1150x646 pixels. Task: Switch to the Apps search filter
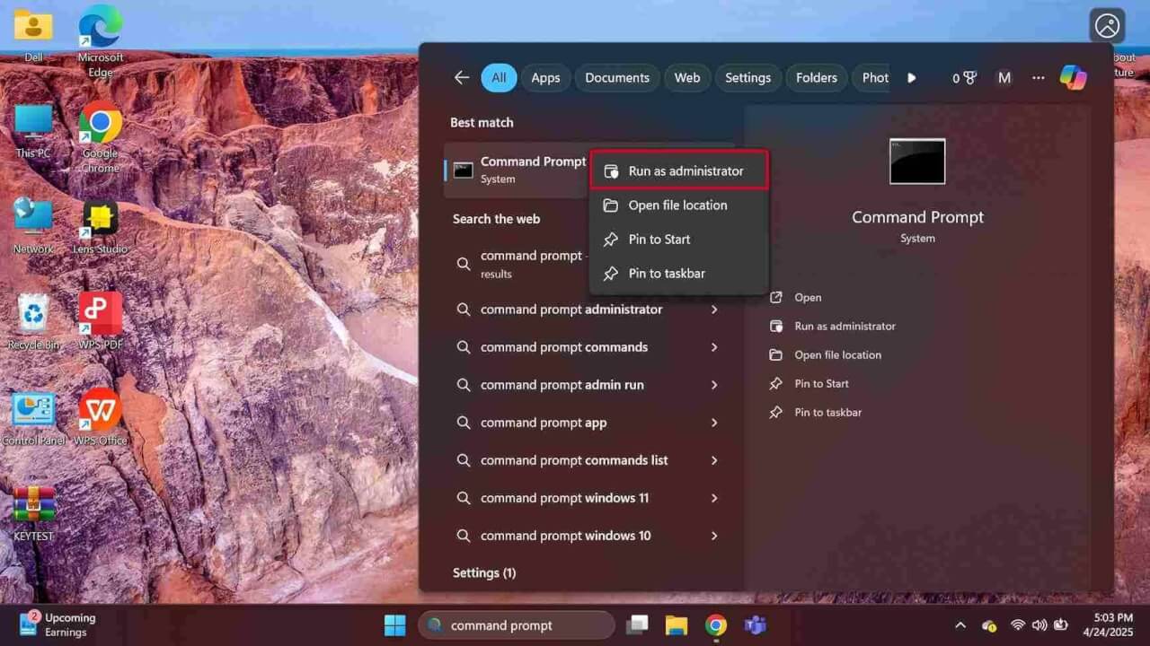tap(545, 78)
